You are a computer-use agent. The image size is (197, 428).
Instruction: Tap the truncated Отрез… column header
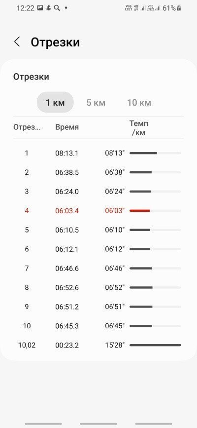(27, 127)
